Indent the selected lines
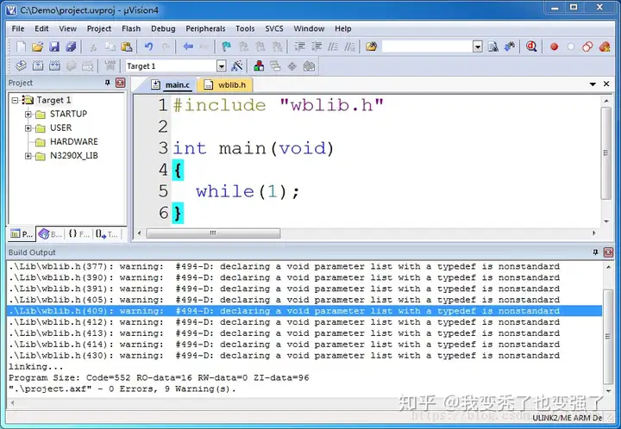This screenshot has height=429, width=621. 299,47
